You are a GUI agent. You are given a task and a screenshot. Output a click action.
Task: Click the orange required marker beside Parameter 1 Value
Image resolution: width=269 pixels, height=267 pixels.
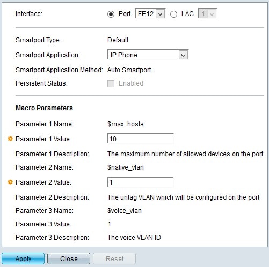(x=10, y=139)
